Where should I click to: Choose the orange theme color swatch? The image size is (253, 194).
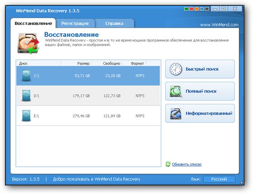(197, 9)
